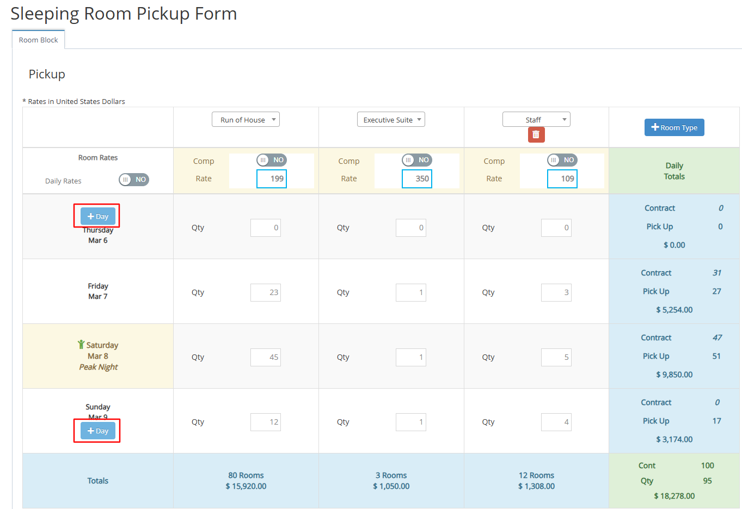The image size is (742, 509).
Task: Open the Executive Suite dropdown
Action: point(391,120)
